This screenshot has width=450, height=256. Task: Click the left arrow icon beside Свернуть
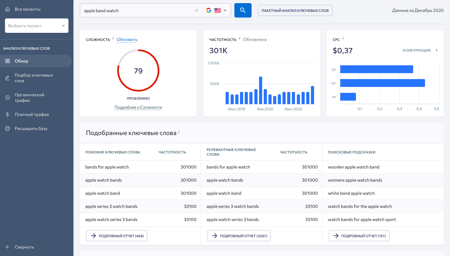7,247
